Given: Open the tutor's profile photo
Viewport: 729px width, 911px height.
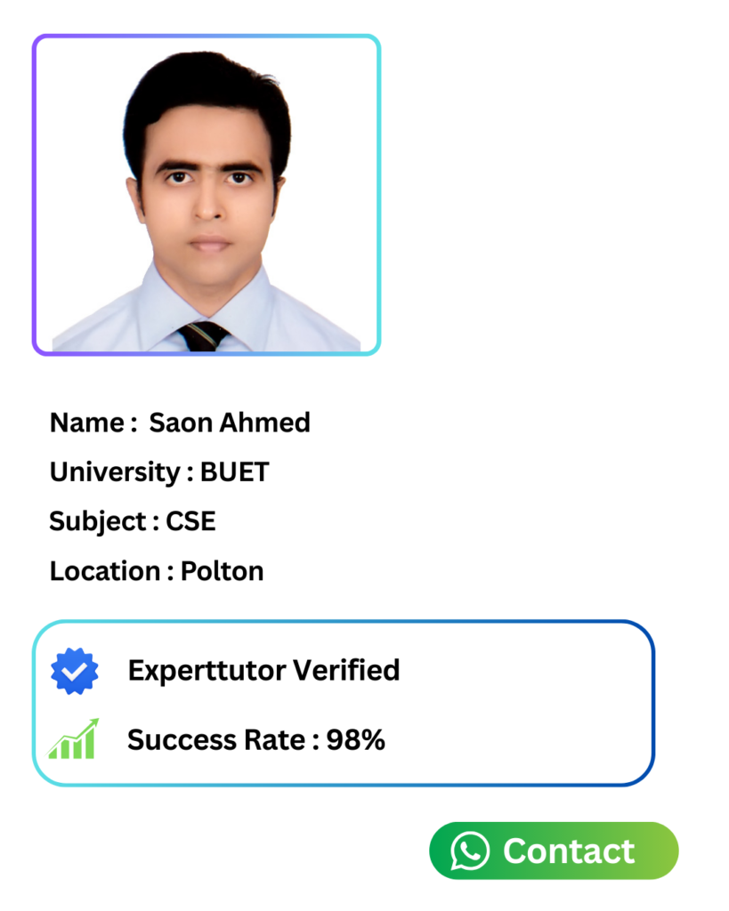Looking at the screenshot, I should 207,195.
